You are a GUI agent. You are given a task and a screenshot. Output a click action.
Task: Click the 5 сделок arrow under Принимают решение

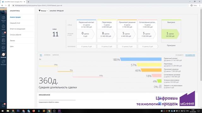pyautogui.click(x=126, y=34)
